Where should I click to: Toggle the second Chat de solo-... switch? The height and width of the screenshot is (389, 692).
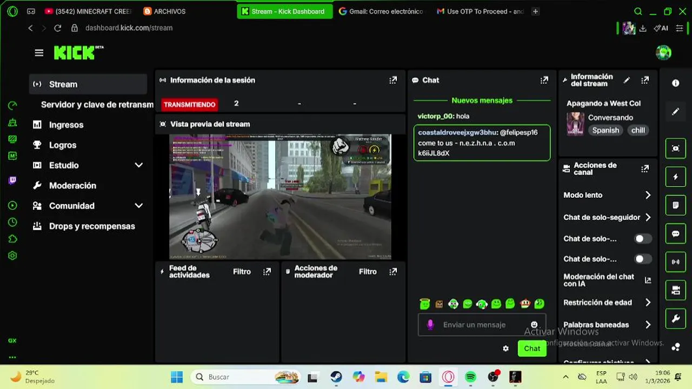pyautogui.click(x=643, y=259)
